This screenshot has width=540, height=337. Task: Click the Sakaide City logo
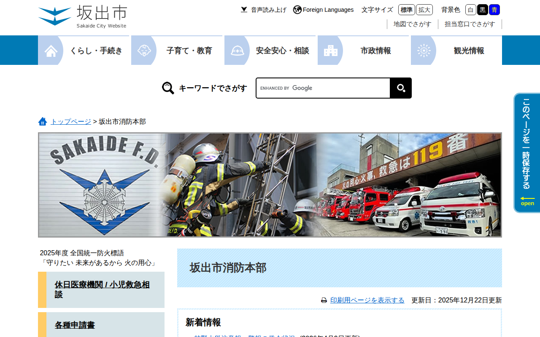pyautogui.click(x=83, y=17)
